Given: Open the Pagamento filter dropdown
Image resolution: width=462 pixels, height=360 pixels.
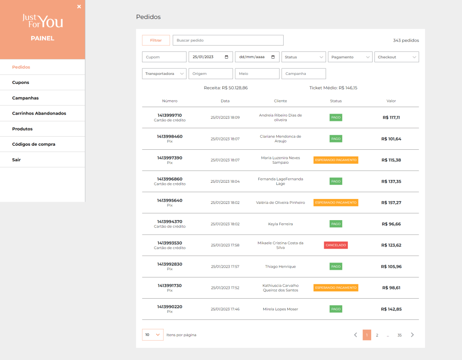Looking at the screenshot, I should (x=350, y=57).
